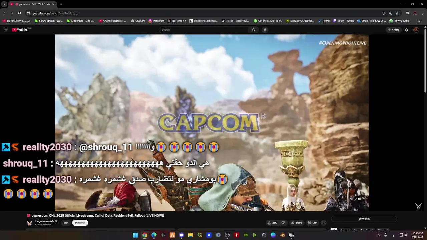The height and width of the screenshot is (240, 427).
Task: Click the YouTube search magnifier button
Action: pyautogui.click(x=254, y=30)
